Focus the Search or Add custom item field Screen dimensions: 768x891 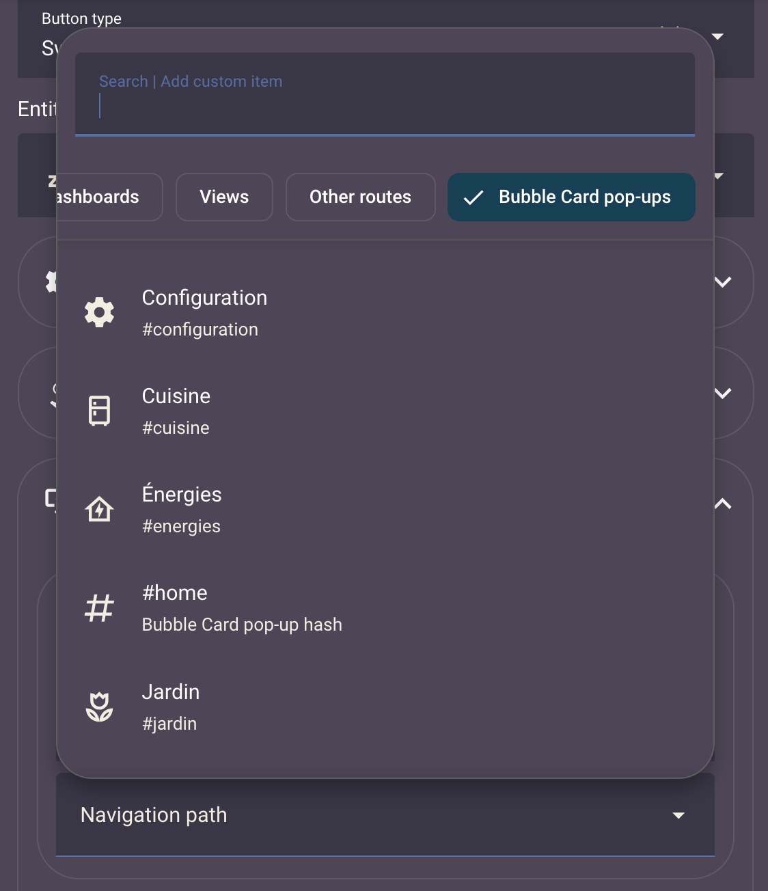[385, 96]
